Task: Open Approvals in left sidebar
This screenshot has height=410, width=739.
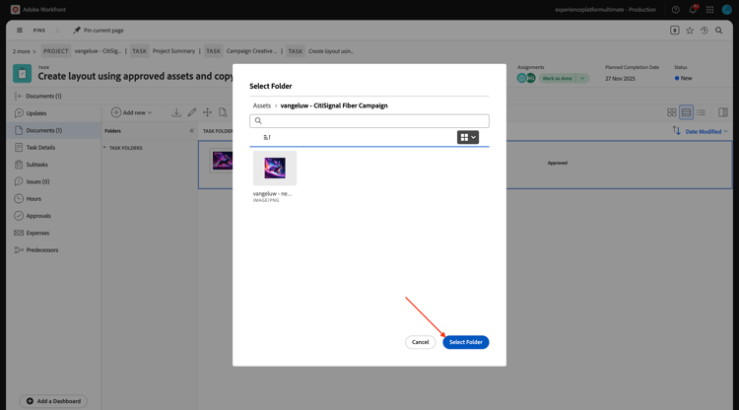Action: pos(38,216)
